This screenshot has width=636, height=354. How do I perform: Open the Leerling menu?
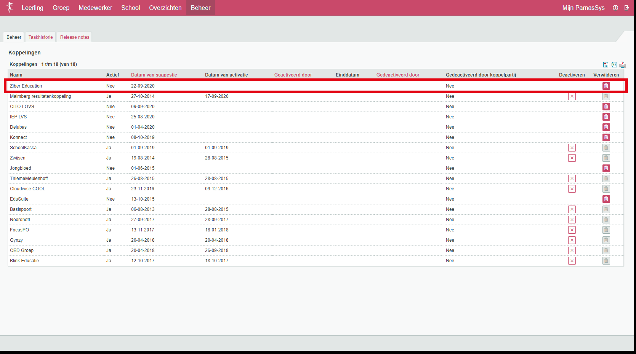pos(32,8)
